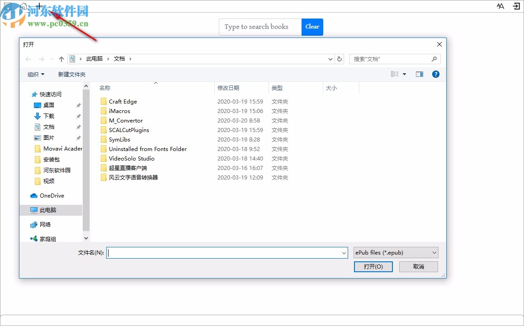524x326 pixels.
Task: Open the book library list view
Action: (x=7, y=6)
